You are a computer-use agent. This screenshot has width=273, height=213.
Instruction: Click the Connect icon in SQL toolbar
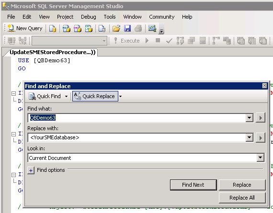(11, 41)
